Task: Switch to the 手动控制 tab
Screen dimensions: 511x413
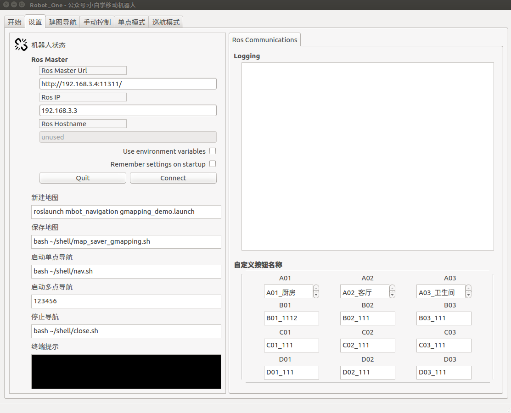Action: pyautogui.click(x=96, y=21)
